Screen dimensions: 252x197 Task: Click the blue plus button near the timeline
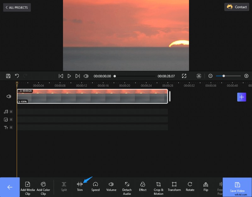tap(242, 97)
